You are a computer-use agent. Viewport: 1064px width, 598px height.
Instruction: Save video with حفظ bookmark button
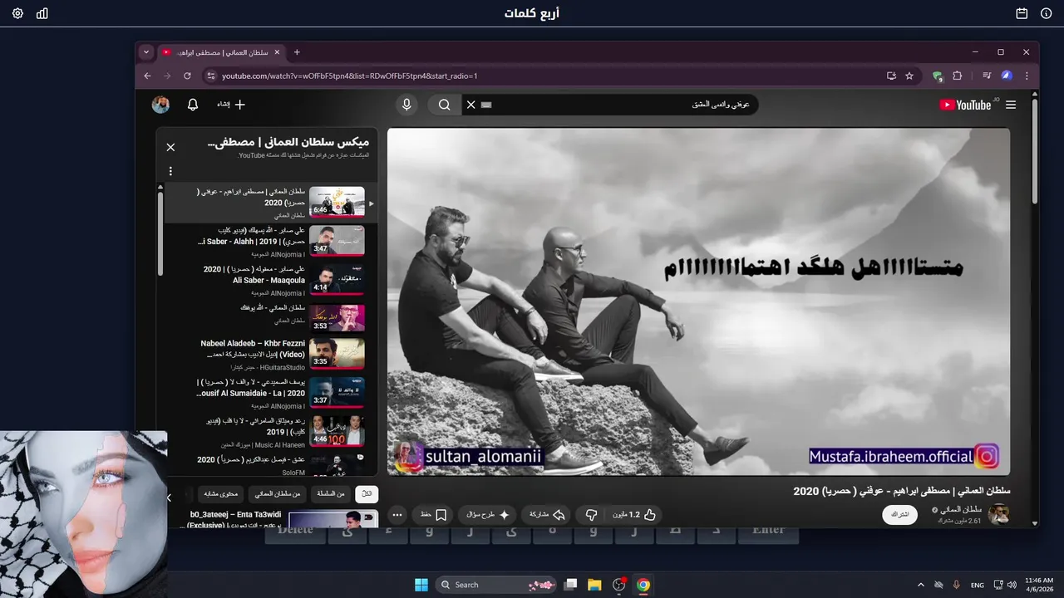(434, 515)
